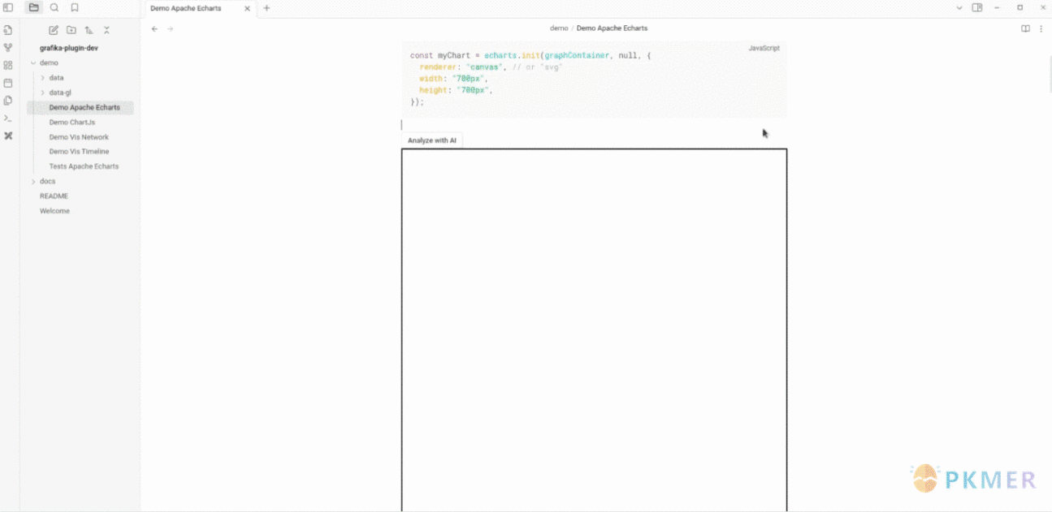Close the Demo Apache Echarts tab
1052x512 pixels.
coord(247,8)
